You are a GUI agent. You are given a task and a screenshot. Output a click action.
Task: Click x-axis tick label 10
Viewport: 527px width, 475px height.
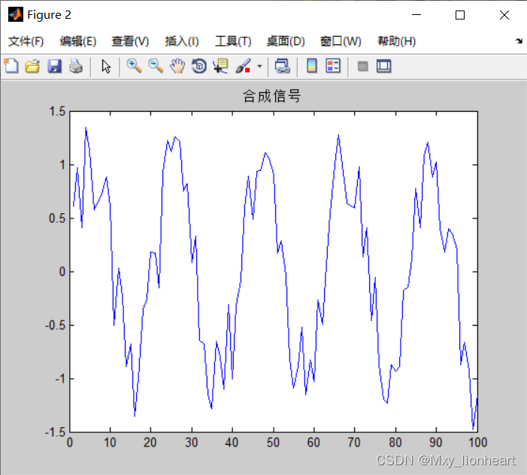110,443
